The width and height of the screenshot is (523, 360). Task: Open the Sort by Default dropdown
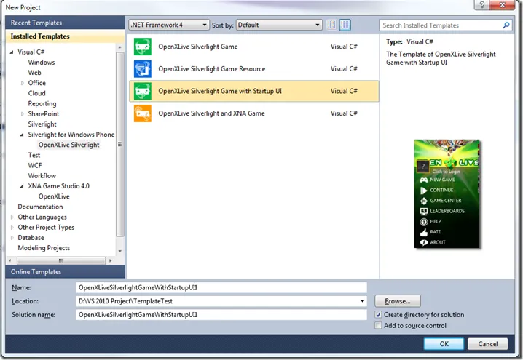click(279, 25)
